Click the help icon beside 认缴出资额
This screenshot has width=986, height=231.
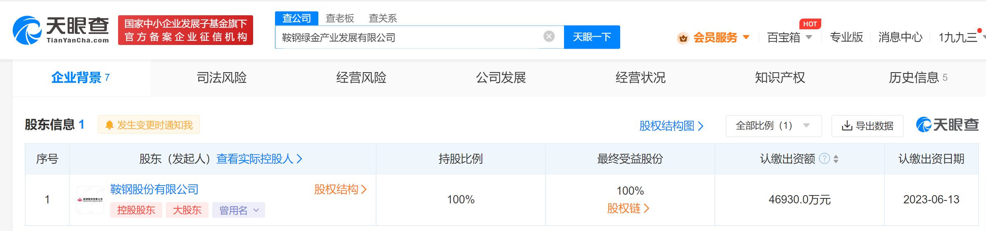click(824, 158)
